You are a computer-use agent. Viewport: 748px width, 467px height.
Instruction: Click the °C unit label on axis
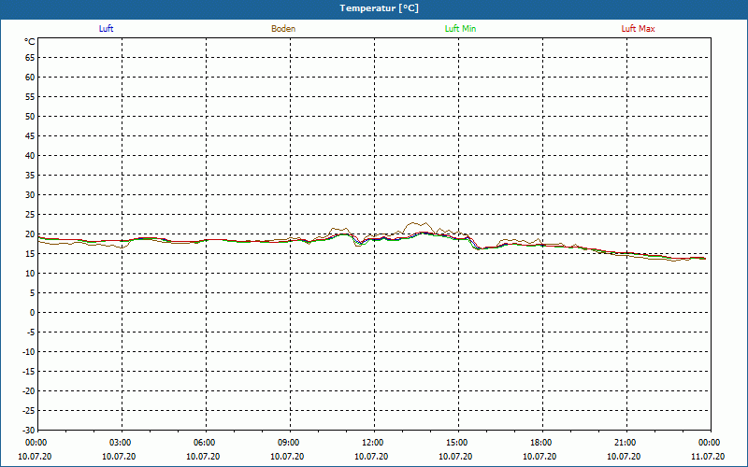tap(30, 42)
